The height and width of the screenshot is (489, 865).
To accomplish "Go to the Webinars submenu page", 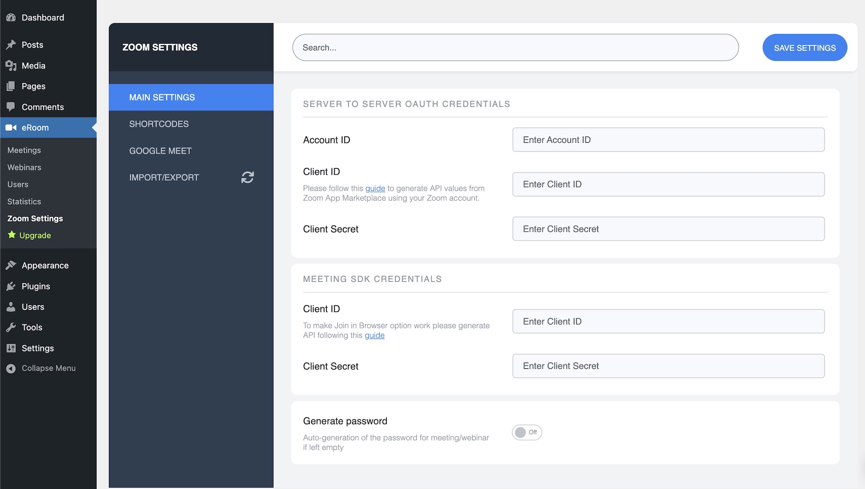I will tap(24, 167).
